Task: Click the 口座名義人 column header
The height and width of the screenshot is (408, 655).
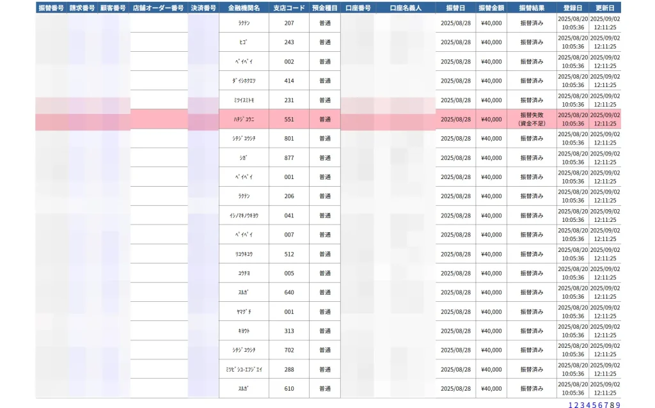Action: (405, 8)
